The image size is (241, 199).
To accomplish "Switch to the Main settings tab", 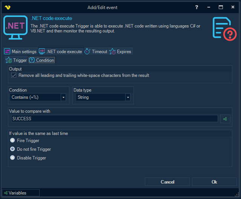I will tap(21, 51).
